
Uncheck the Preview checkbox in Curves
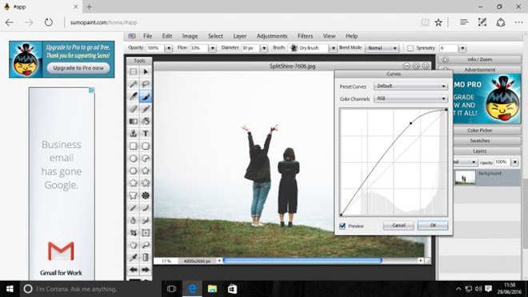coord(342,226)
